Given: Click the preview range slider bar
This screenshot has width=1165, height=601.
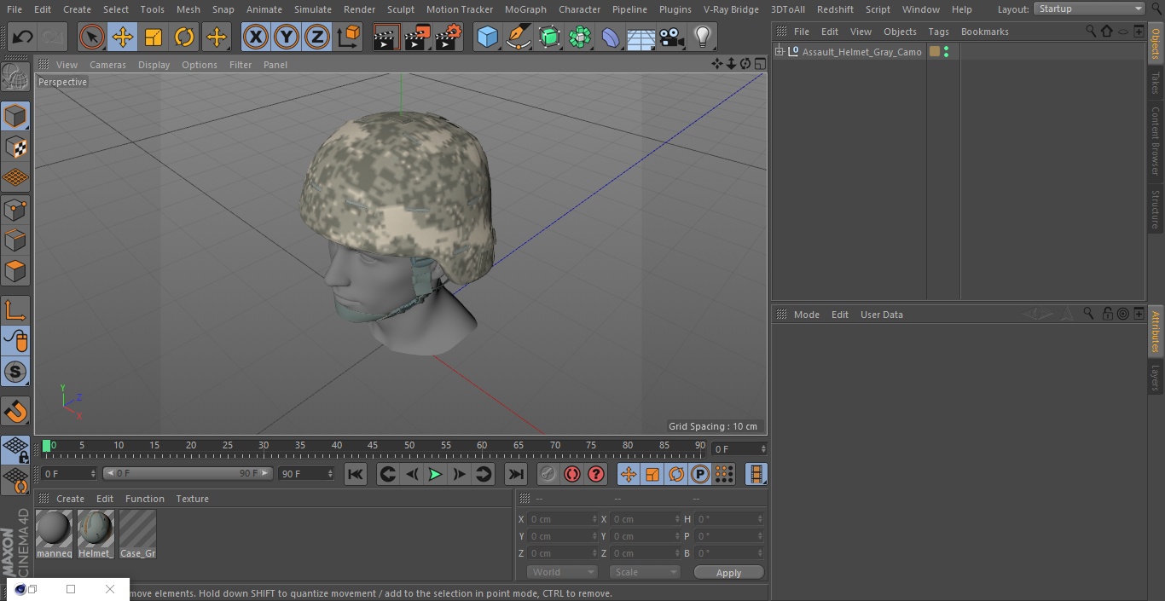Looking at the screenshot, I should coord(188,473).
